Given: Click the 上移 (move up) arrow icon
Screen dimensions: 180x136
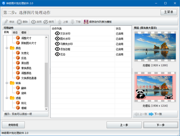Looking at the screenshot, I should coord(59,22).
